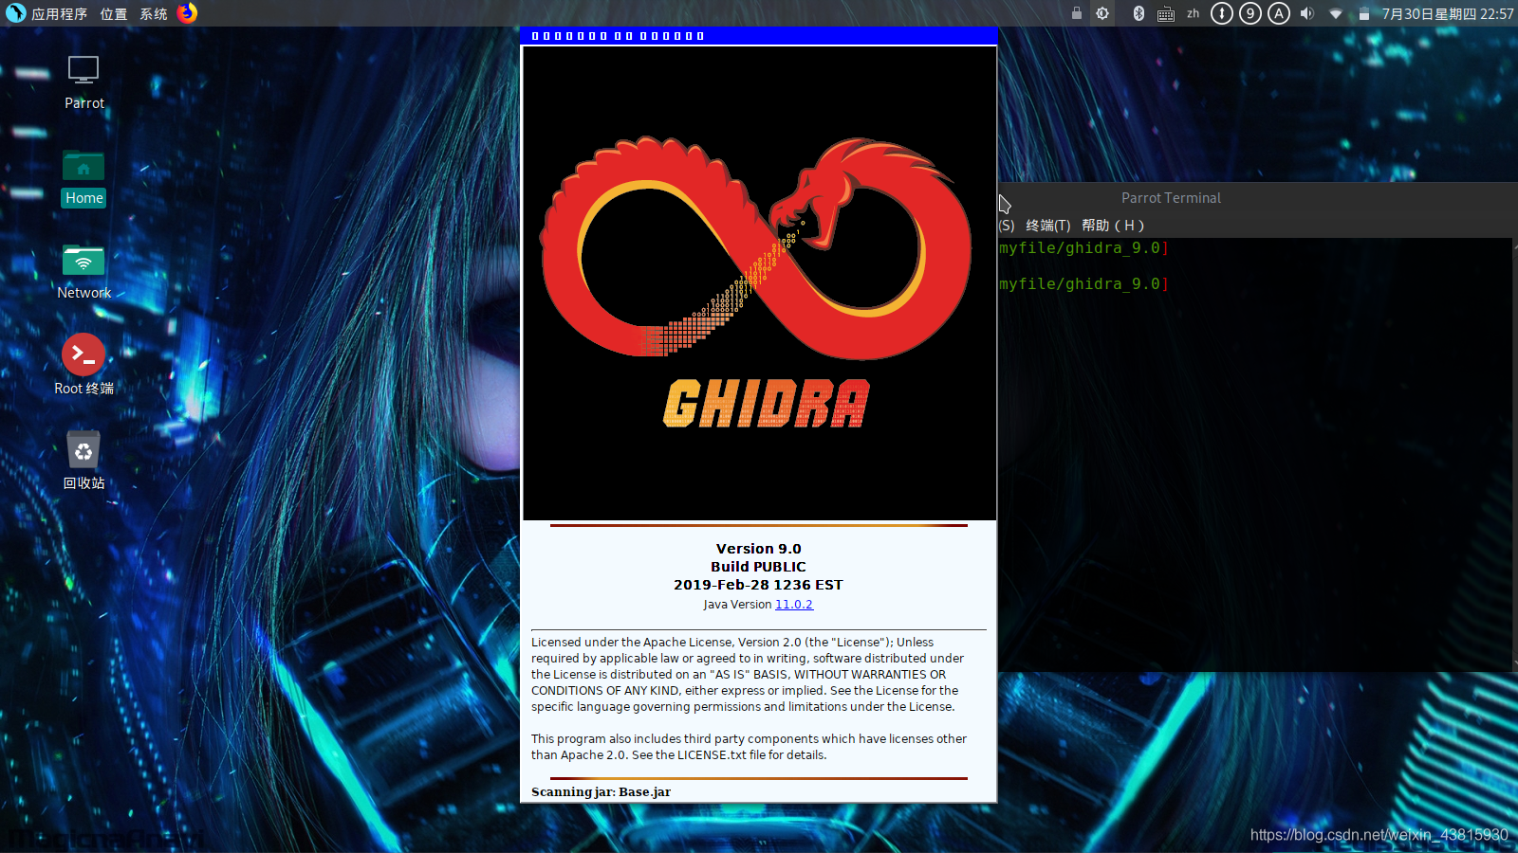Click the lock icon in system tray
Screen dimensions: 1518x853
1076,13
